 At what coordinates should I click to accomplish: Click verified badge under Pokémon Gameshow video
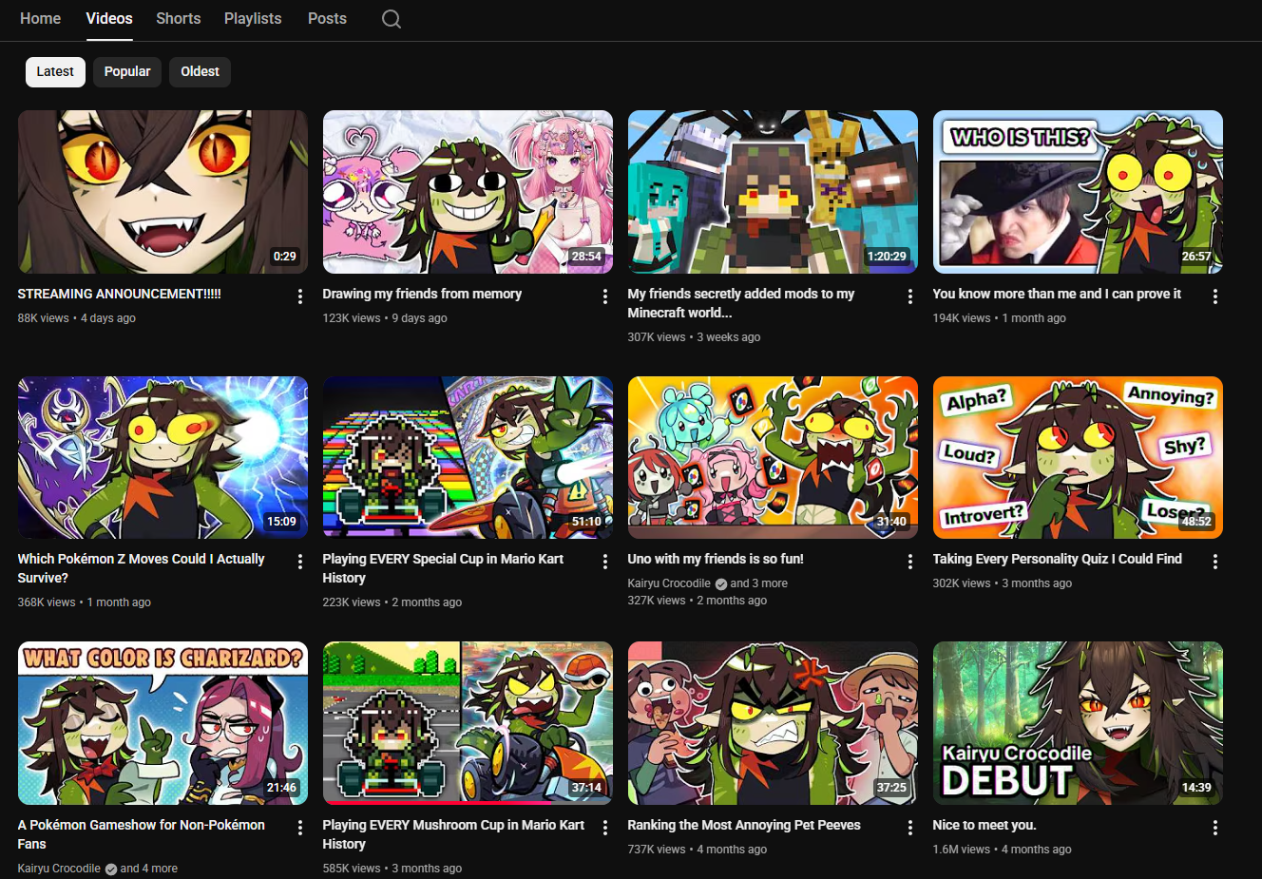pos(111,869)
